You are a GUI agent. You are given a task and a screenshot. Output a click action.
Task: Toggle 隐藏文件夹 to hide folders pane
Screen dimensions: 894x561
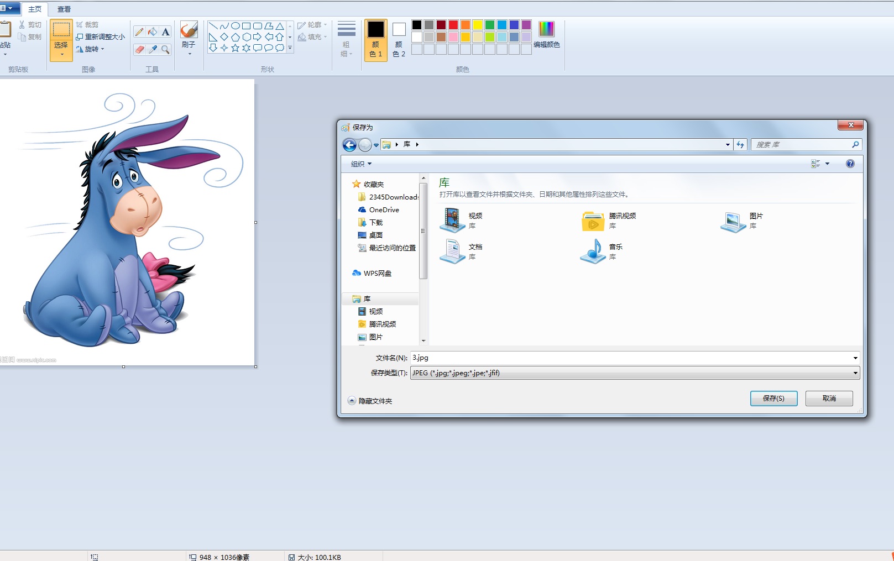pos(370,401)
